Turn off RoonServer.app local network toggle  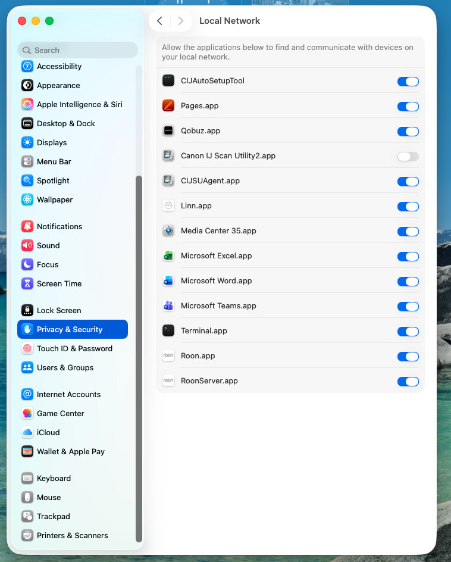tap(408, 382)
